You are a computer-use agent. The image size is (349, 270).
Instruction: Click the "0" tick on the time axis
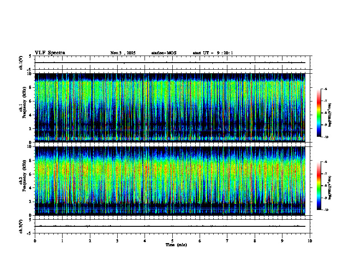point(35,241)
